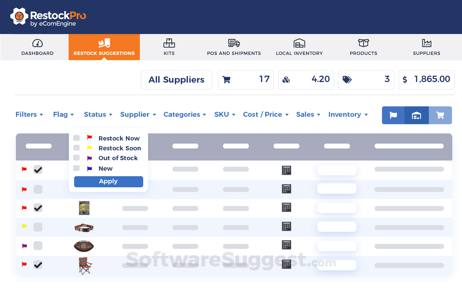
Task: Open the Products section
Action: [x=363, y=47]
